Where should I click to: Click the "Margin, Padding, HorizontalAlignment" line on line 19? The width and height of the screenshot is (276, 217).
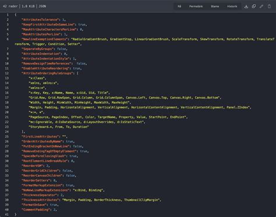[x=139, y=107]
